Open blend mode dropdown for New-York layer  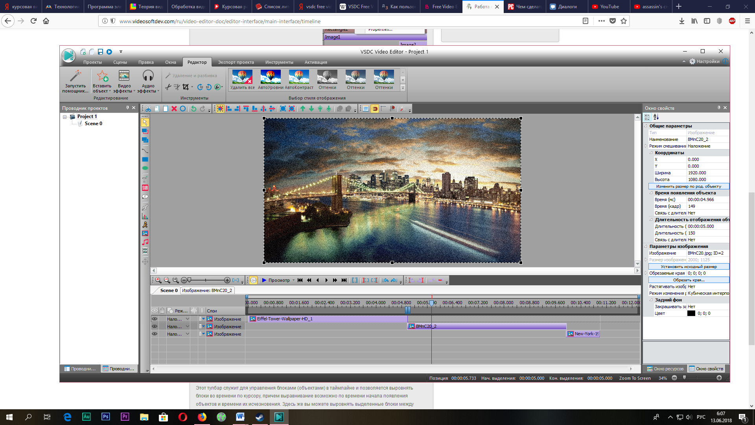[x=188, y=334]
